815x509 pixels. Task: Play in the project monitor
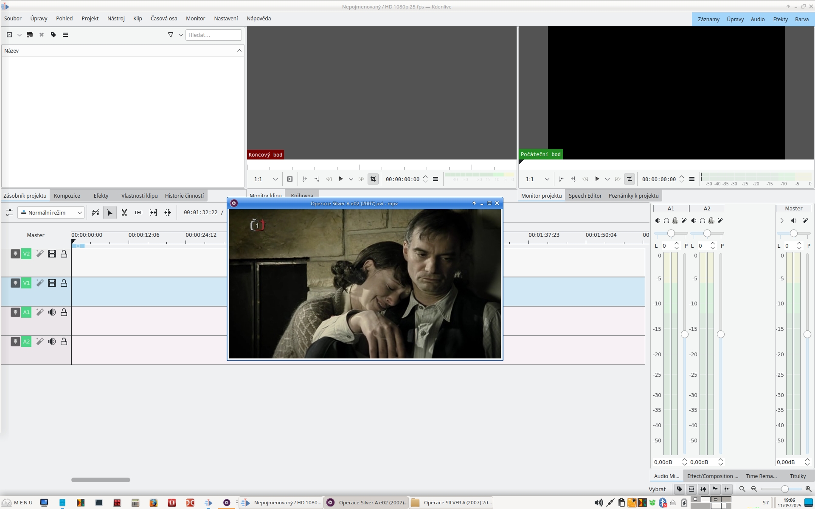pyautogui.click(x=597, y=179)
